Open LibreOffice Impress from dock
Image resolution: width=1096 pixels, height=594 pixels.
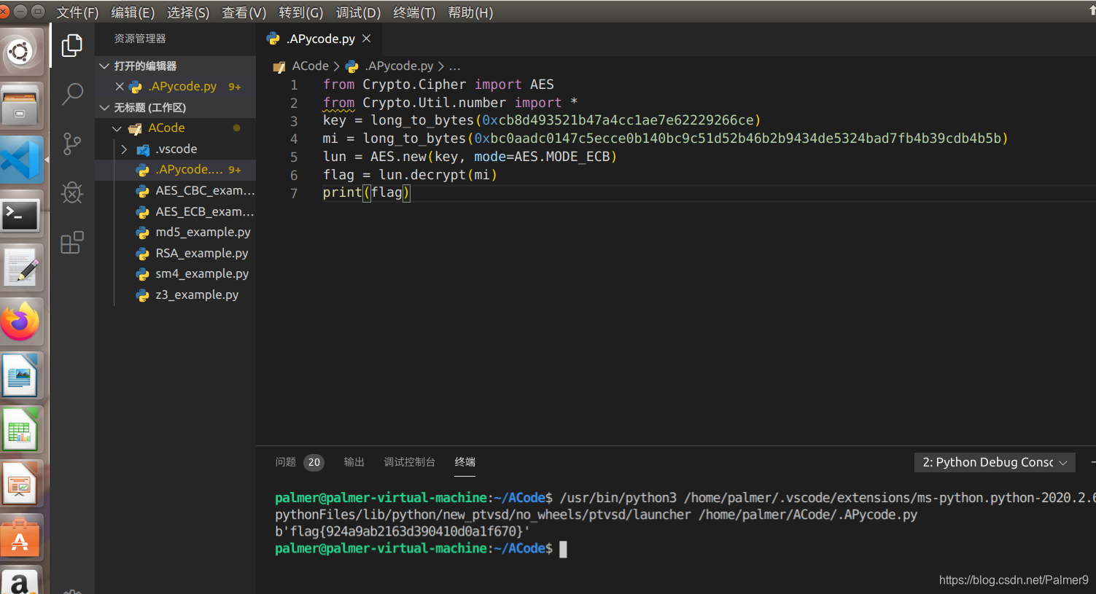(20, 484)
